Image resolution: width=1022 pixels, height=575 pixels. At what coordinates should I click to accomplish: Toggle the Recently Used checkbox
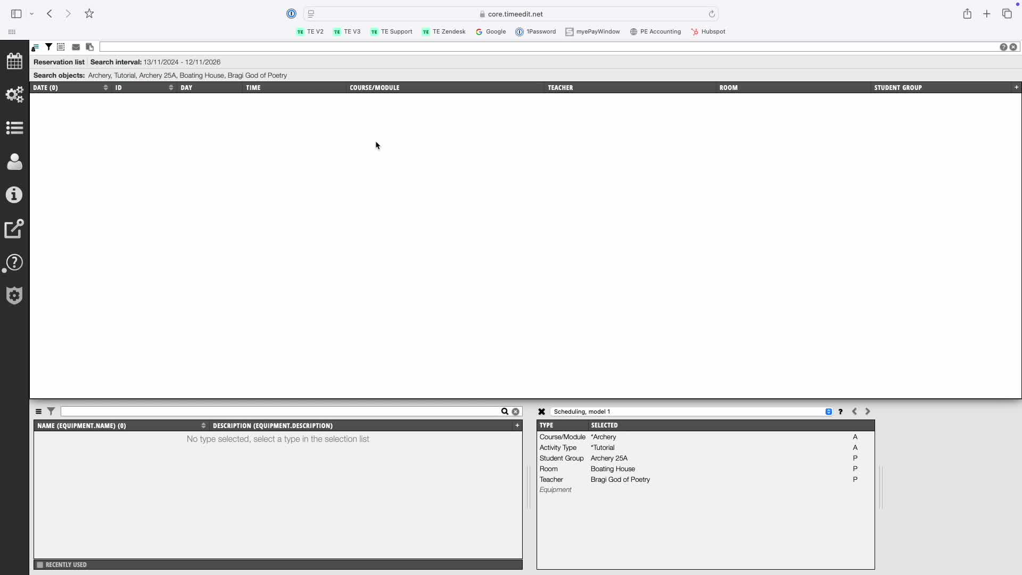click(40, 565)
